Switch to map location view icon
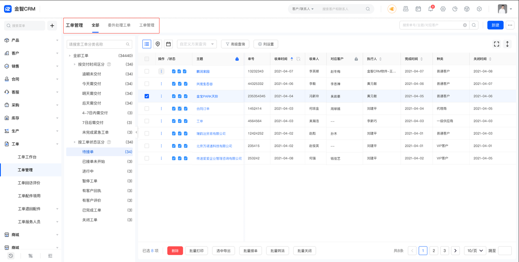The width and height of the screenshot is (519, 262). (x=158, y=44)
